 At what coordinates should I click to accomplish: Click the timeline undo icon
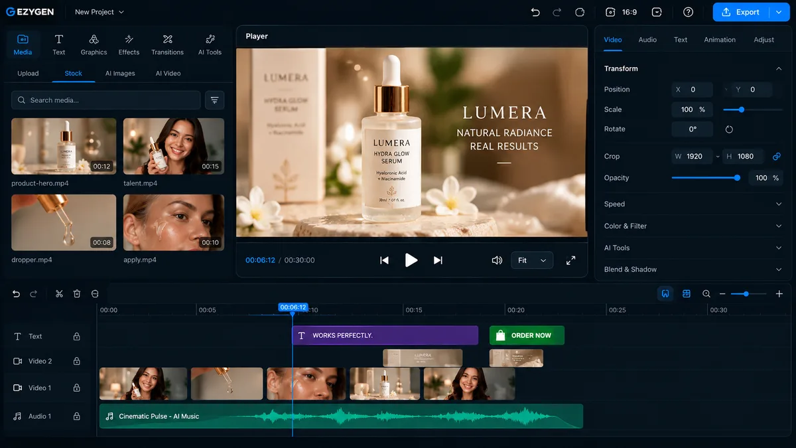[16, 293]
